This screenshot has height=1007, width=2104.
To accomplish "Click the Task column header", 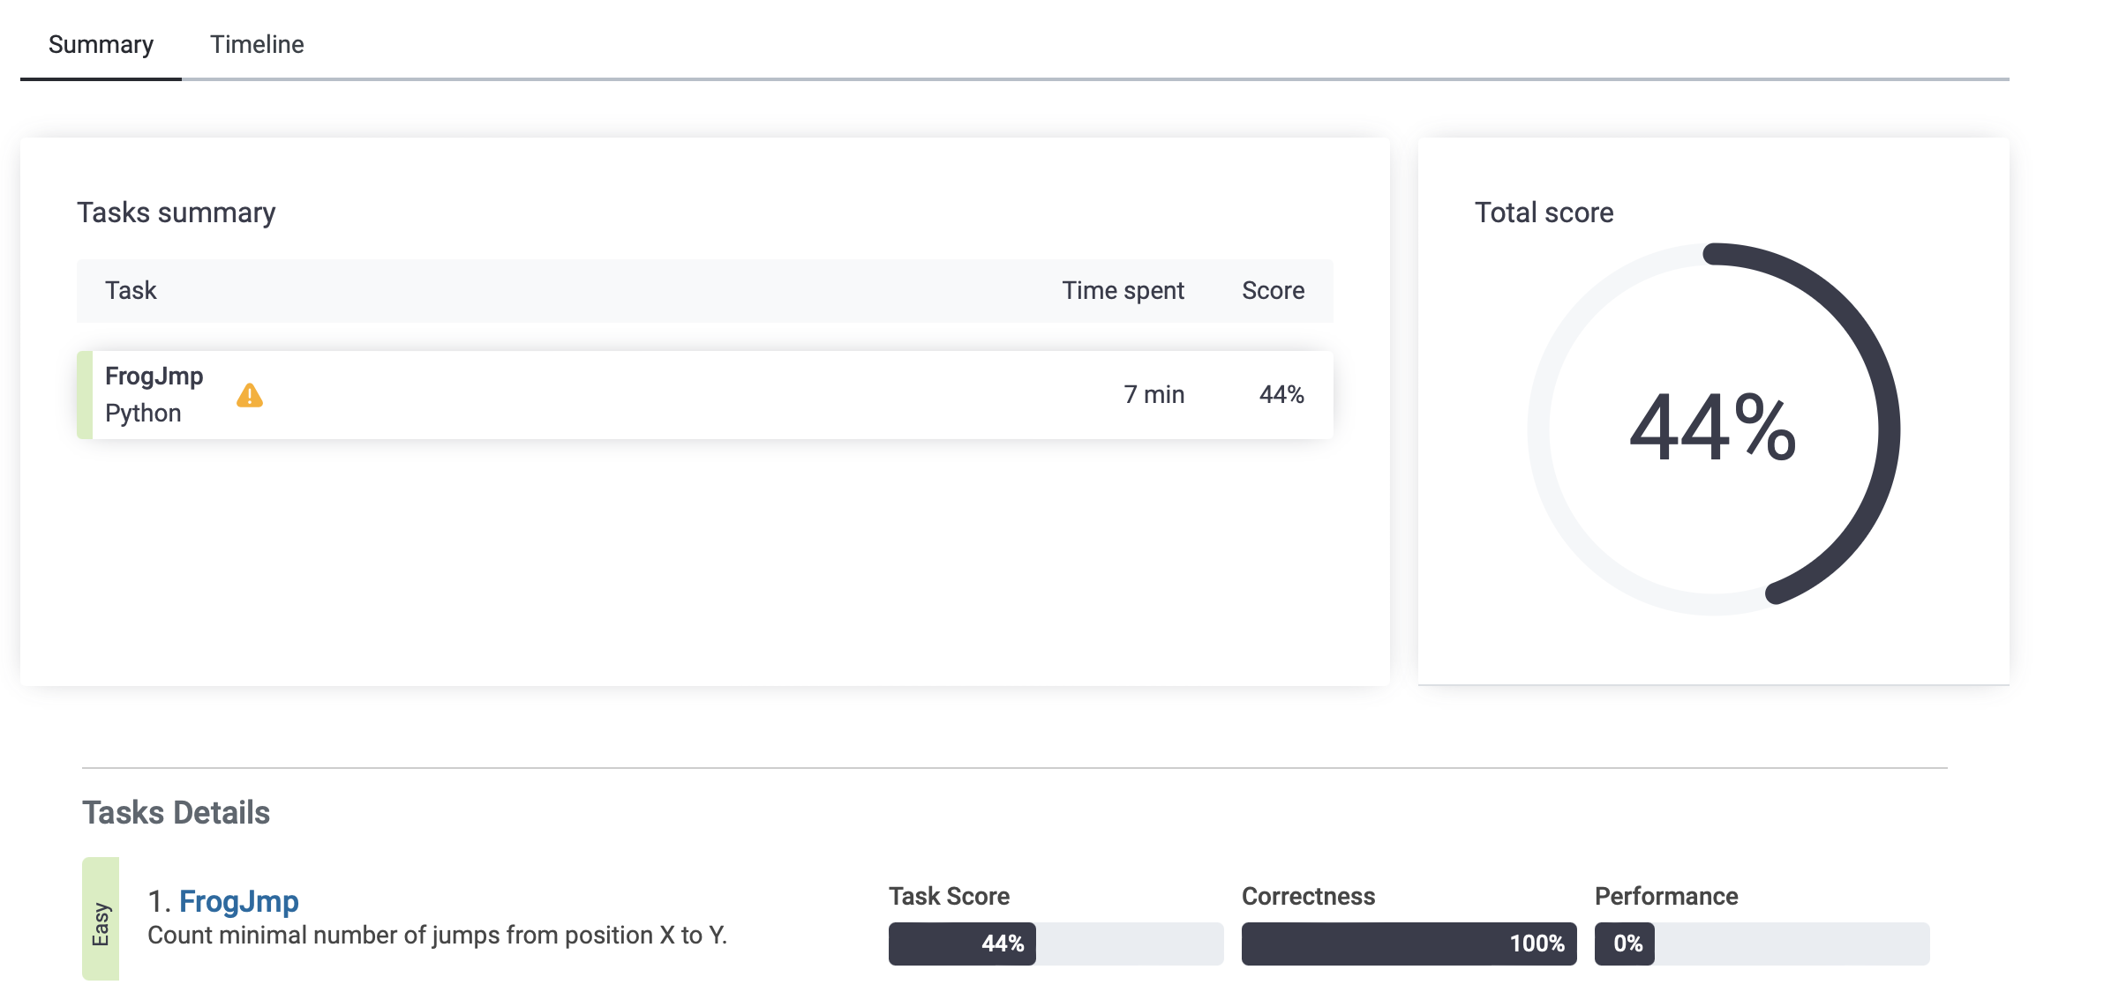I will click(x=131, y=290).
